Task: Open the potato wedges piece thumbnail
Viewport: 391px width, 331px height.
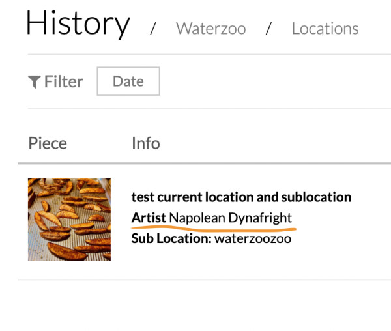Action: [x=69, y=219]
